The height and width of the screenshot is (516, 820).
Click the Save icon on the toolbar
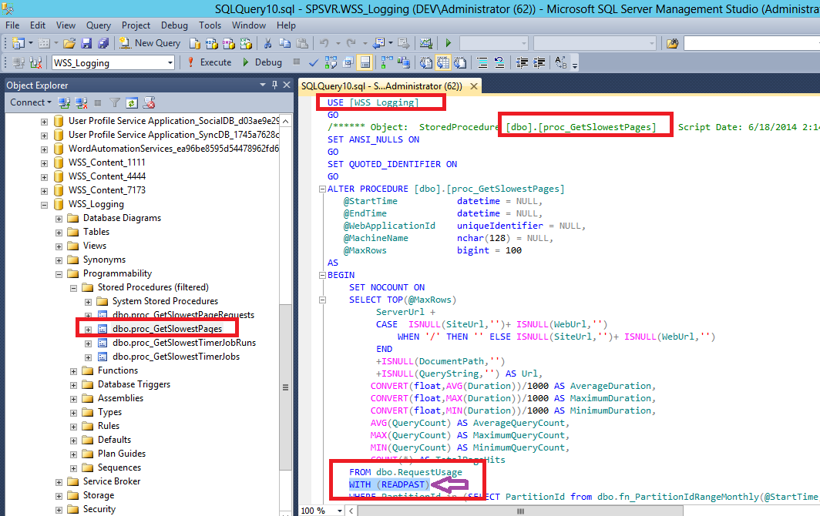(87, 42)
